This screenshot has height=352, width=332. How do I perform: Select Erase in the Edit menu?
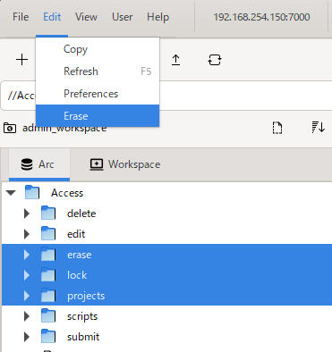pyautogui.click(x=98, y=116)
